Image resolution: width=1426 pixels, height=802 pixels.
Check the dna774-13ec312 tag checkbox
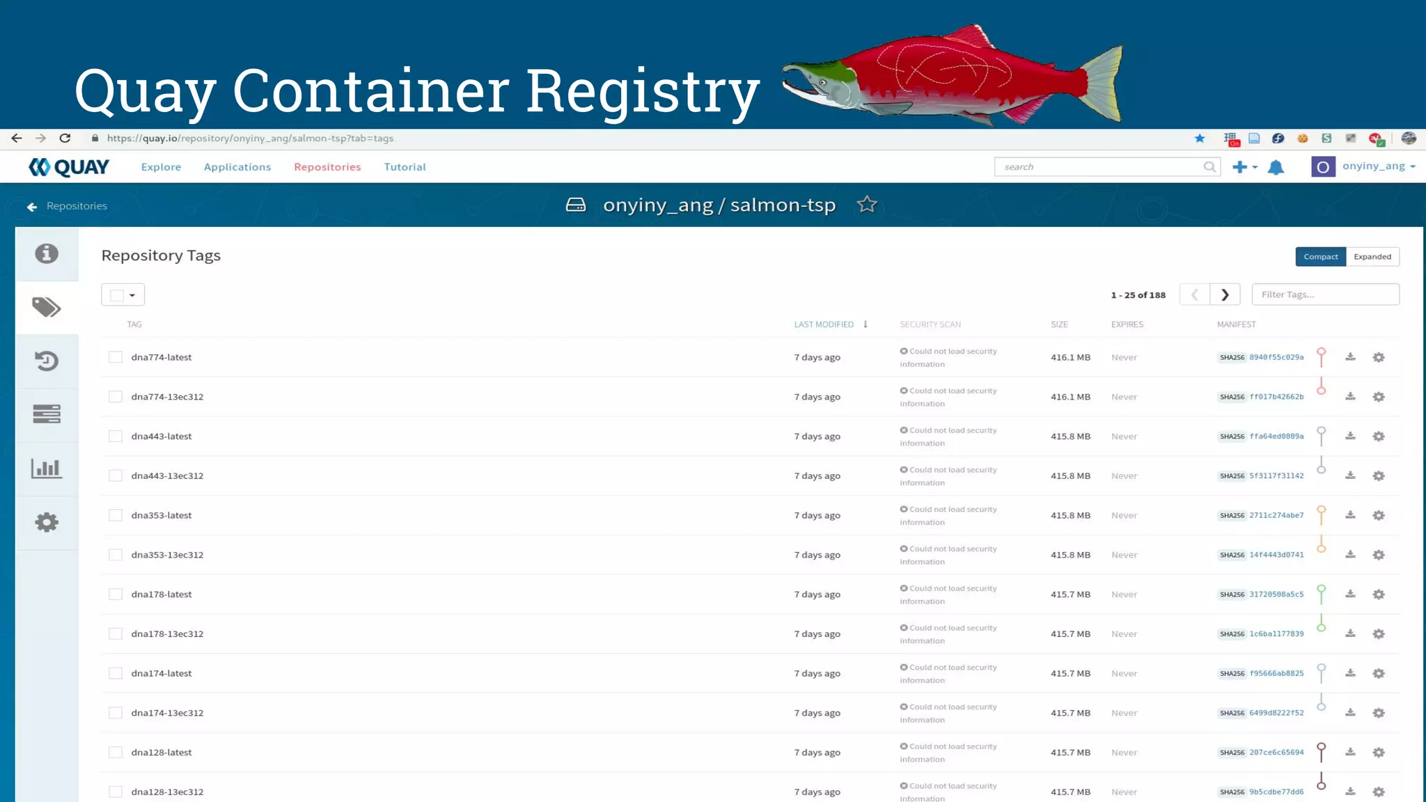click(116, 397)
